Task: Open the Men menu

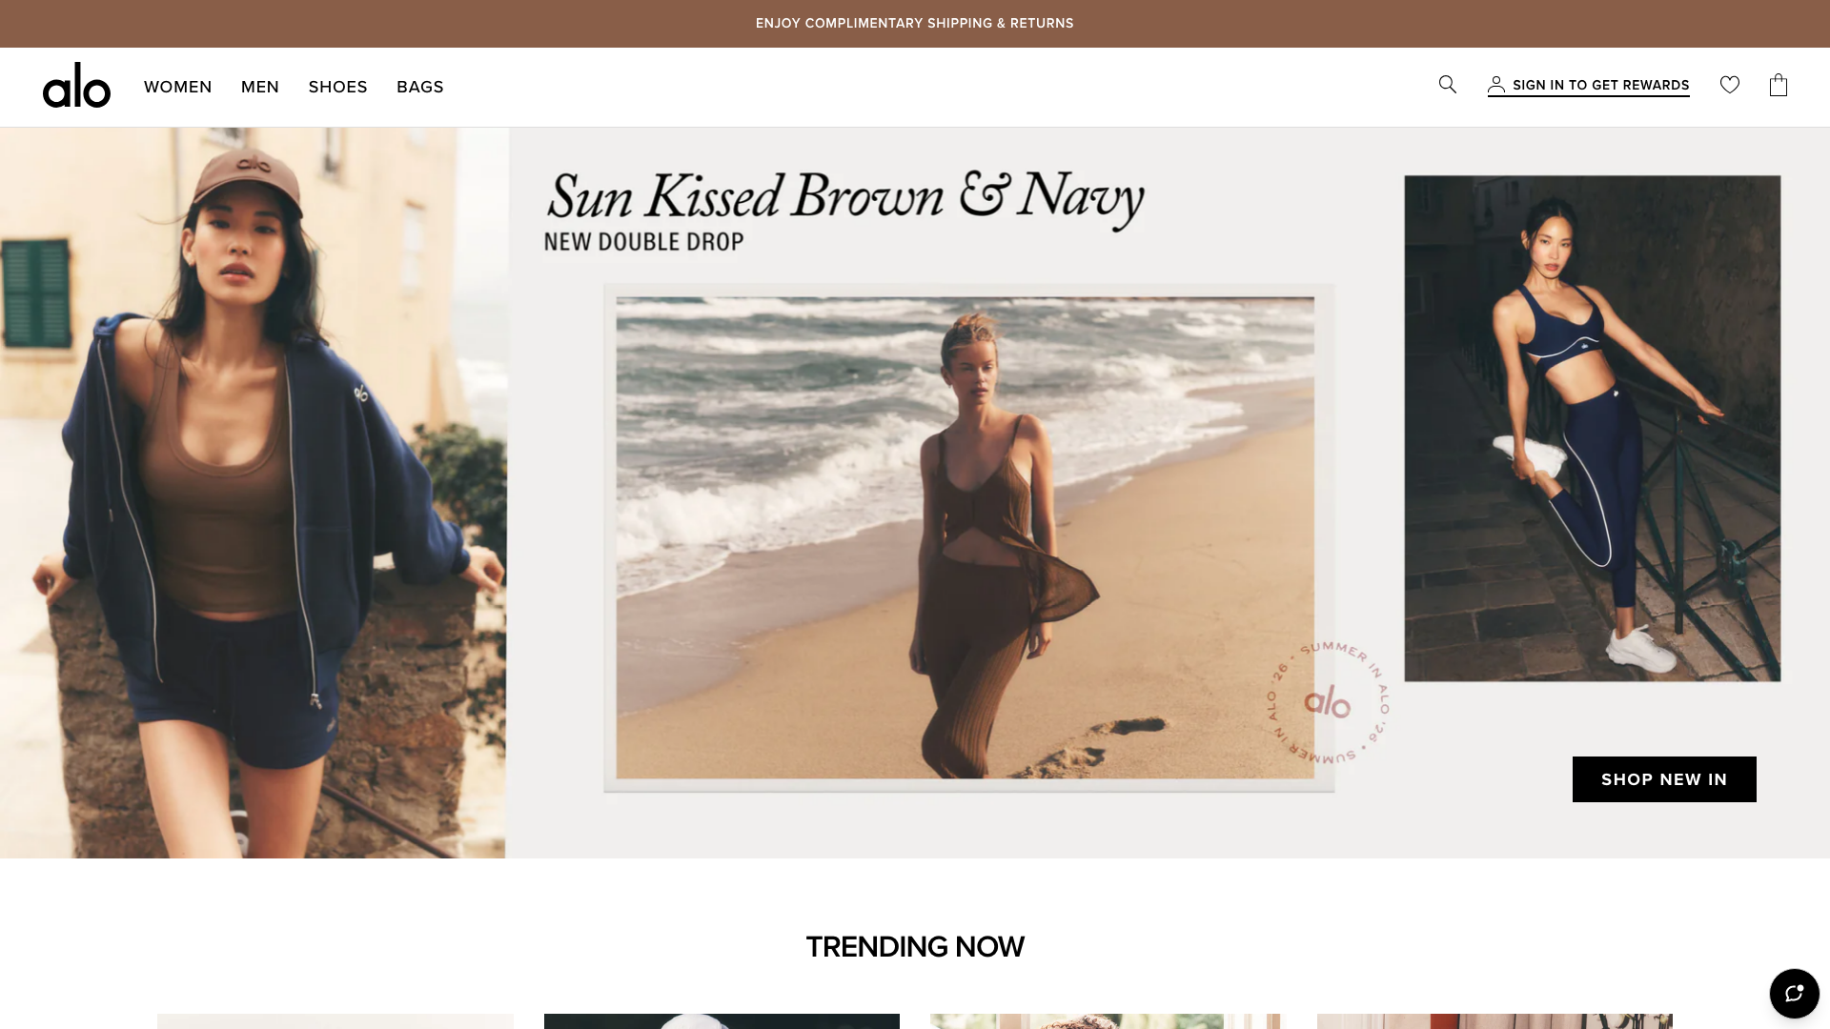Action: pos(260,87)
